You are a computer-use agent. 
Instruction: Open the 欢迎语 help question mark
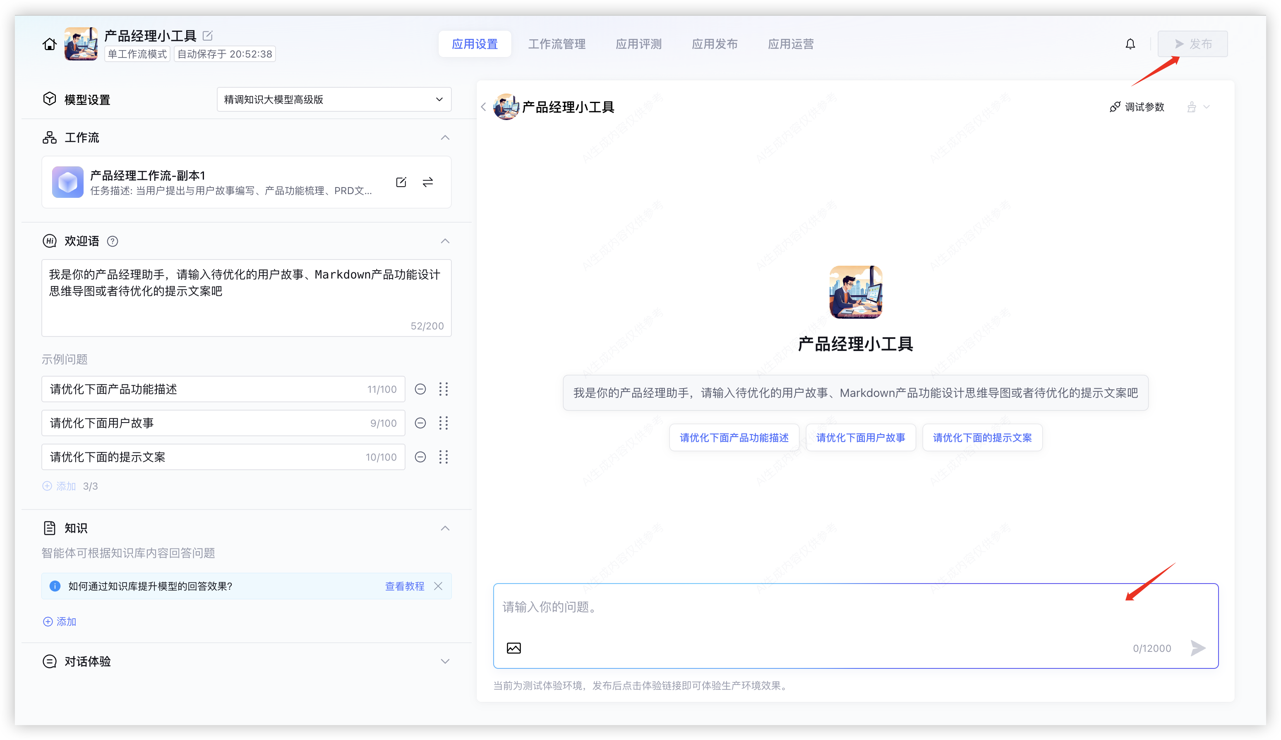pos(113,241)
